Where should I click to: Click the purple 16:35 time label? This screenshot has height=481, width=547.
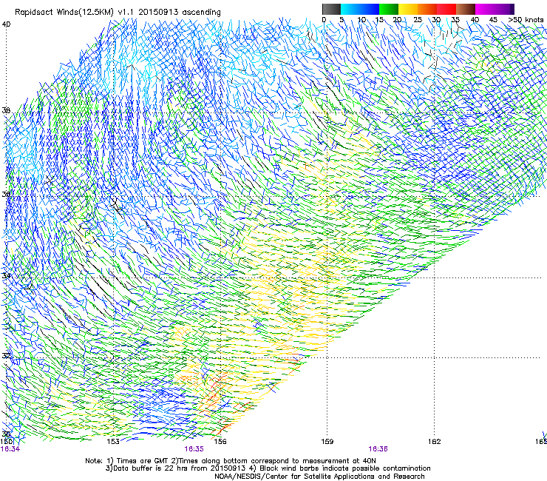[x=194, y=449]
